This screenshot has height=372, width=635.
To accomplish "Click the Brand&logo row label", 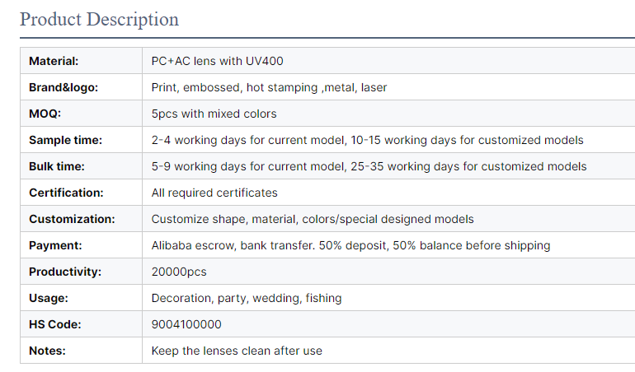I will click(63, 87).
